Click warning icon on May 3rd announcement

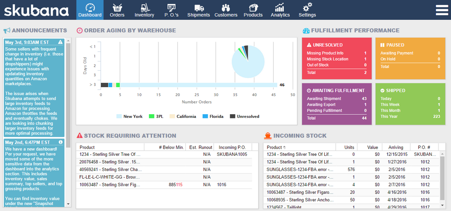point(60,42)
